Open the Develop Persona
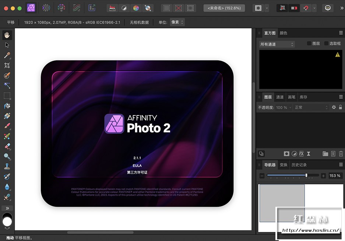The image size is (345, 241). 61,8
